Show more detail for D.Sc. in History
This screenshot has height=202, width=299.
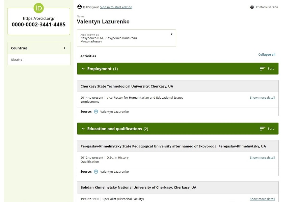tap(263, 158)
